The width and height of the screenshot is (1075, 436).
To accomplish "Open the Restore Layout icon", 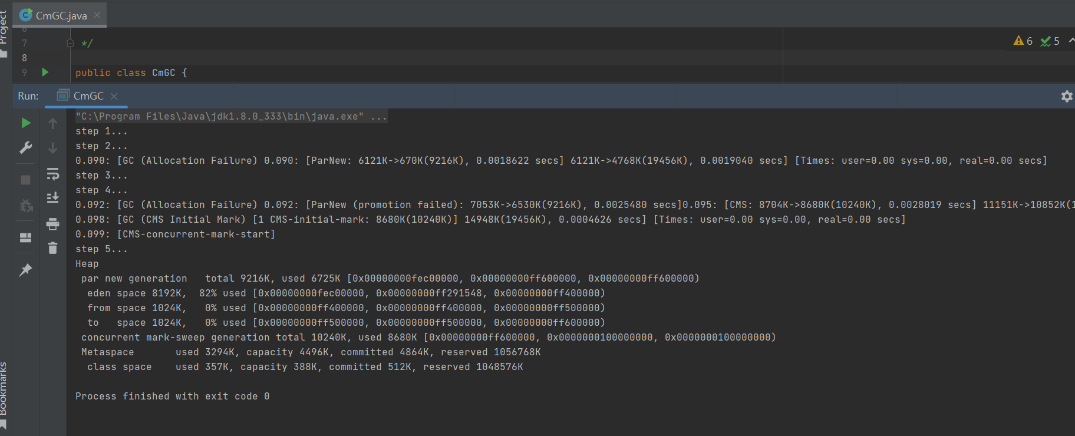I will tap(26, 237).
